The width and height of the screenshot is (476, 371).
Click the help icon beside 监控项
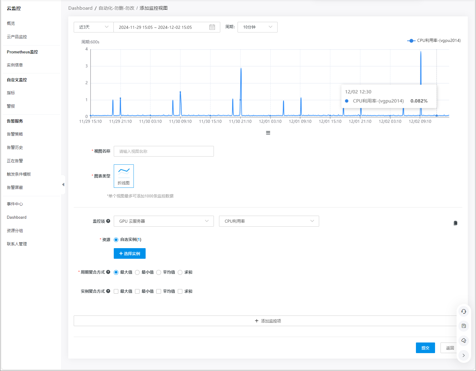pyautogui.click(x=108, y=221)
